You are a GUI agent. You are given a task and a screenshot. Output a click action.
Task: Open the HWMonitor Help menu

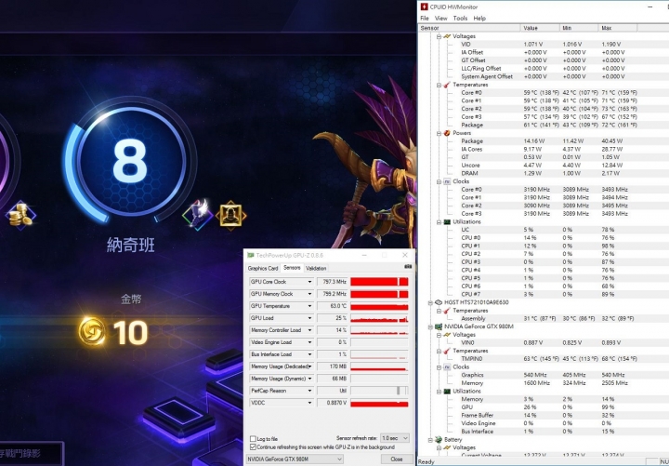tap(479, 18)
